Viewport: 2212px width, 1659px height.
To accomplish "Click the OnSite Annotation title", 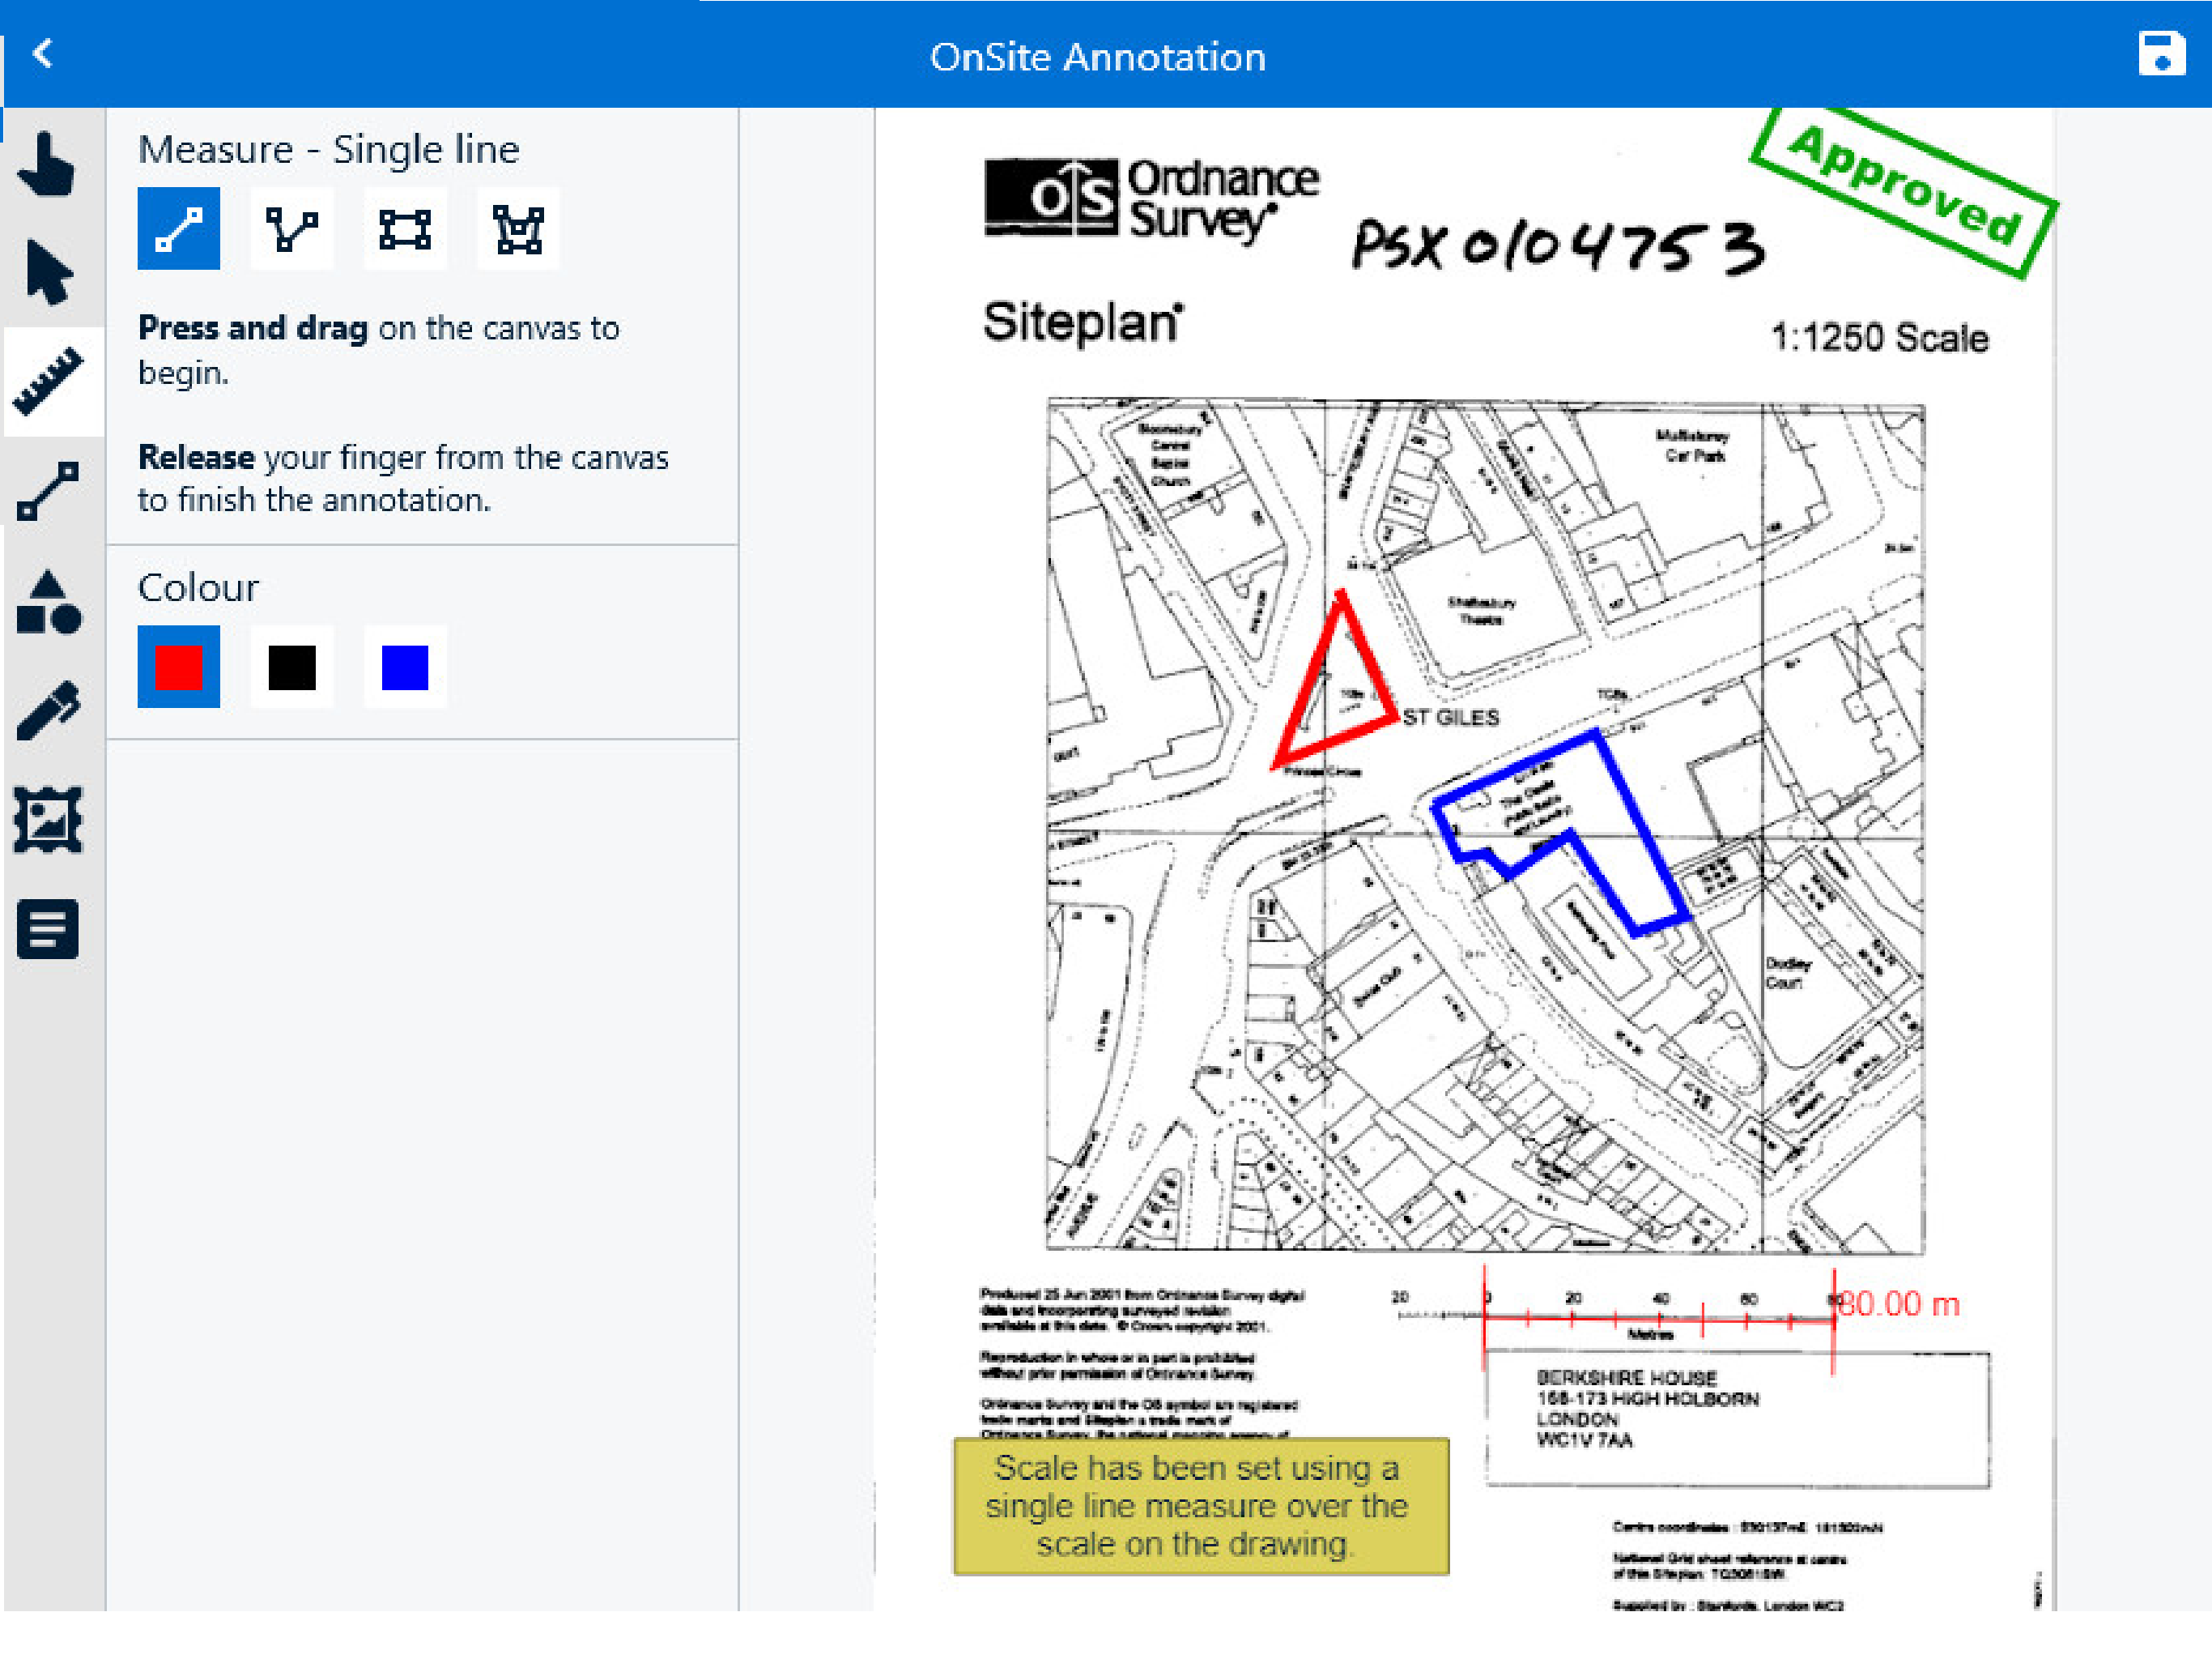I will coord(1098,57).
